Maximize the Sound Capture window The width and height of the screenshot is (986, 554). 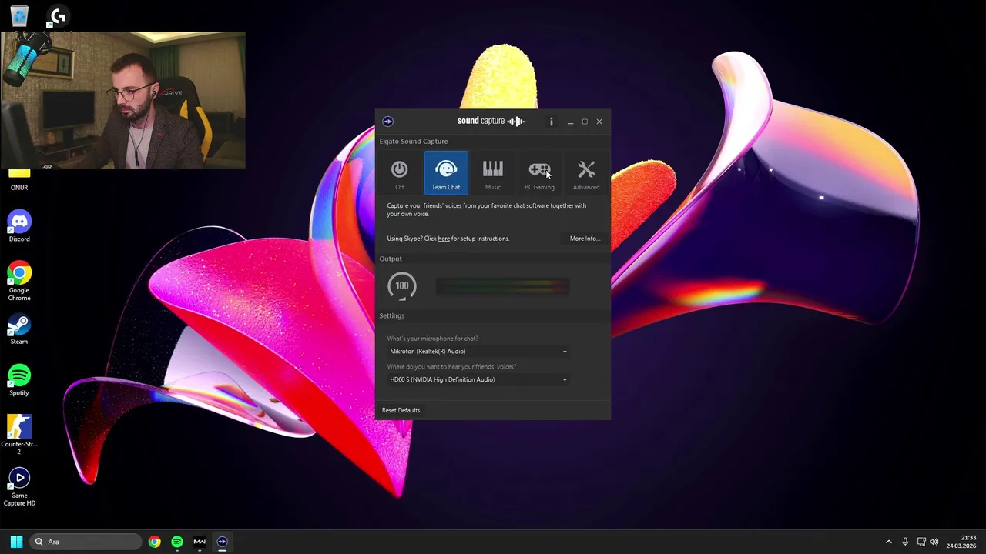585,122
